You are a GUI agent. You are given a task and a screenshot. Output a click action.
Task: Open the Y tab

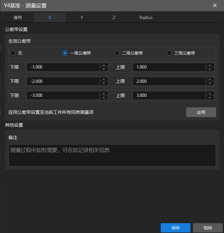pyautogui.click(x=82, y=18)
